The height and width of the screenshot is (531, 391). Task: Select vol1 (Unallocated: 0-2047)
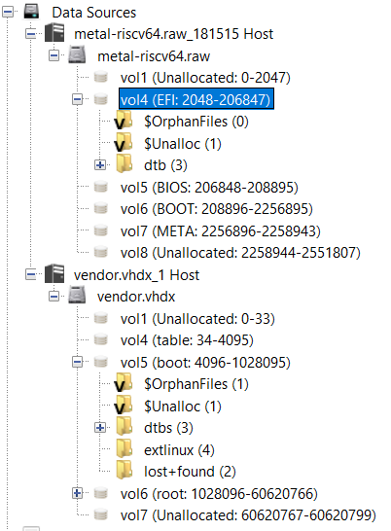coord(205,78)
